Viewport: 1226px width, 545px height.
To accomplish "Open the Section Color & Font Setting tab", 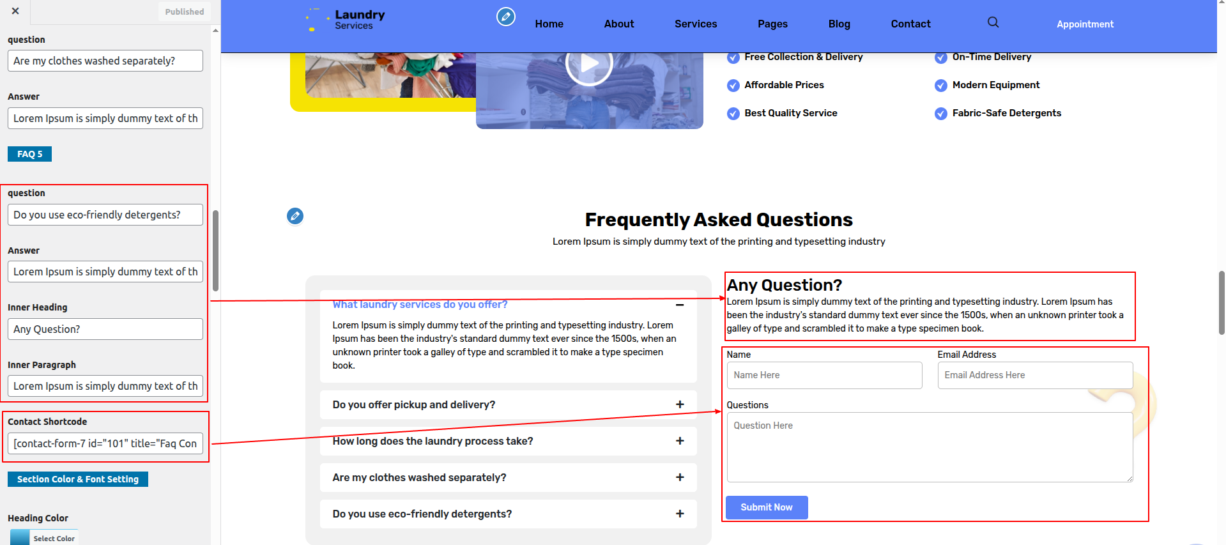I will tap(78, 479).
